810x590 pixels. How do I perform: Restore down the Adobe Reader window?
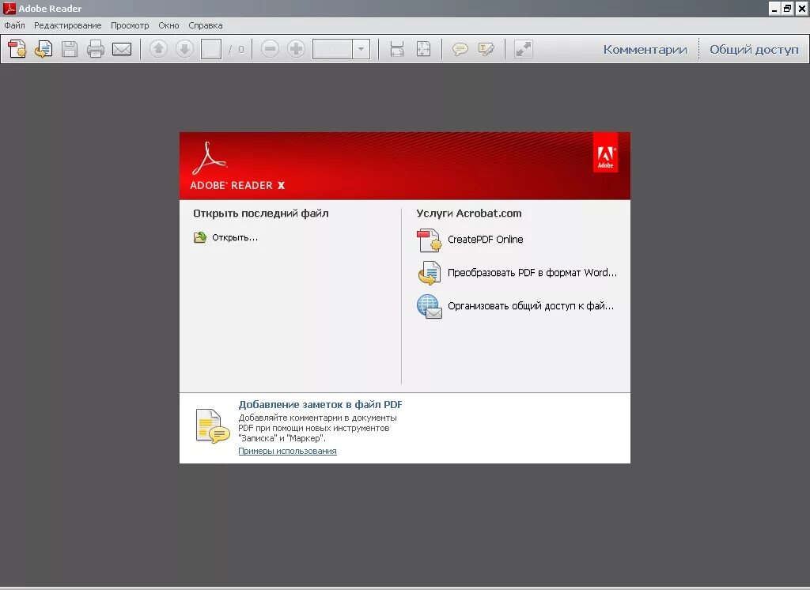(x=787, y=8)
